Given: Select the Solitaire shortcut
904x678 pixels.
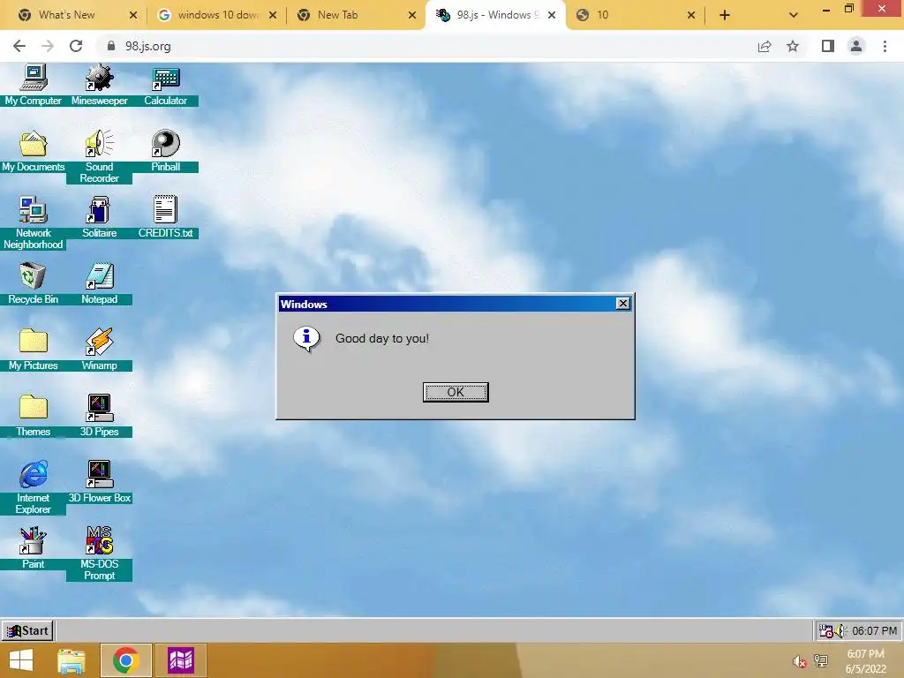Looking at the screenshot, I should [99, 218].
